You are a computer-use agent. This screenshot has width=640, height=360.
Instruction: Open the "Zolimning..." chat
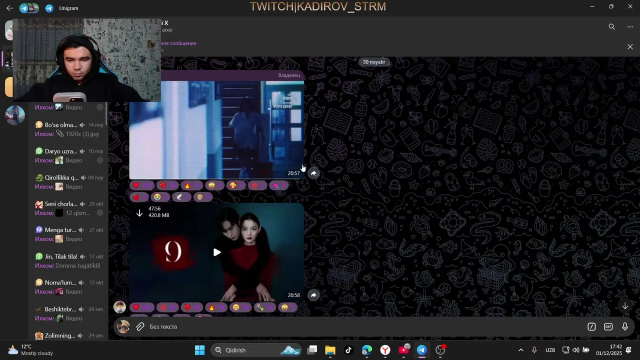click(x=69, y=335)
